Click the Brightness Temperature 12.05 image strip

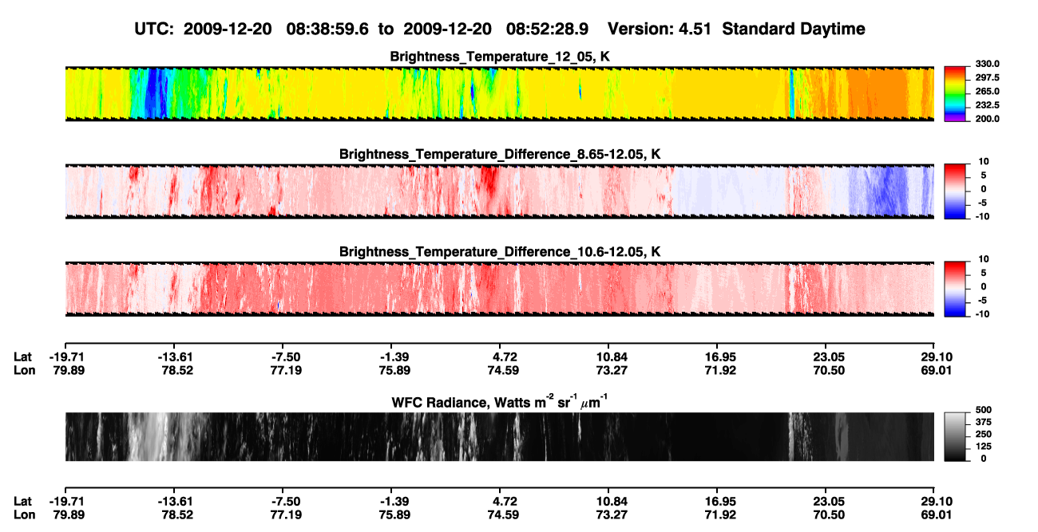point(499,93)
